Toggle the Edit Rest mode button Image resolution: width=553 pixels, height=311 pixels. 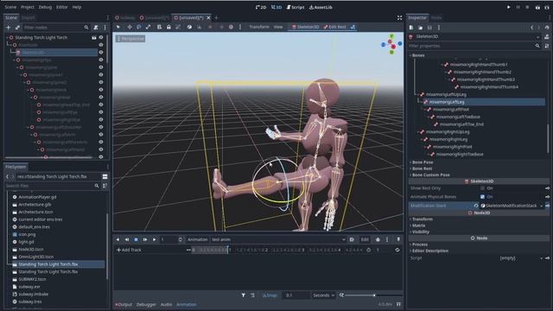pos(334,27)
